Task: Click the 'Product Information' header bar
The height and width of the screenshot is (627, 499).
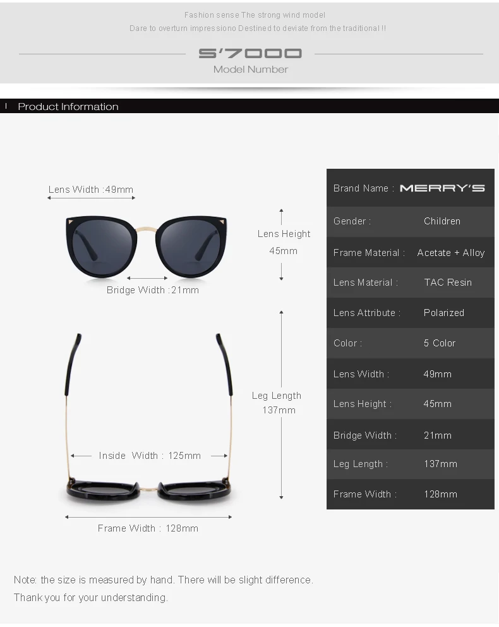Action: [x=249, y=106]
